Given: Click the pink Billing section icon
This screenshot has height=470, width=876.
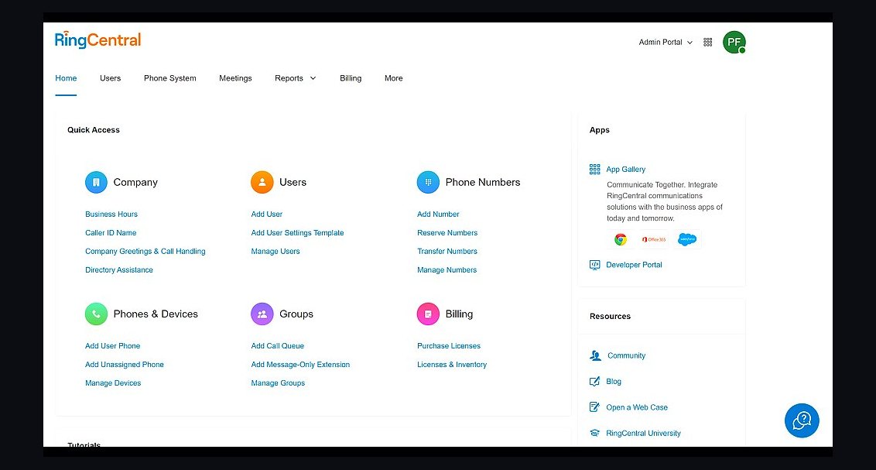Looking at the screenshot, I should coord(428,314).
